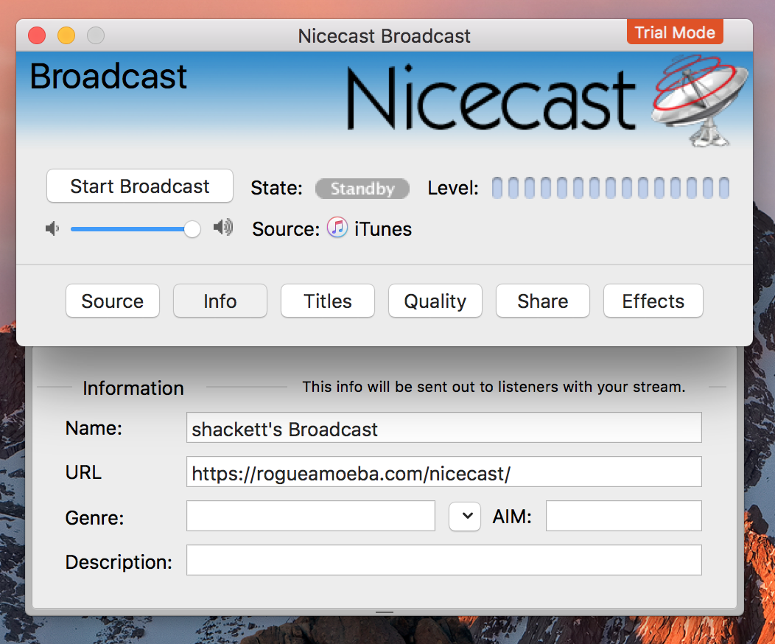Minimize the Nicecast Broadcast window
775x644 pixels.
[66, 35]
